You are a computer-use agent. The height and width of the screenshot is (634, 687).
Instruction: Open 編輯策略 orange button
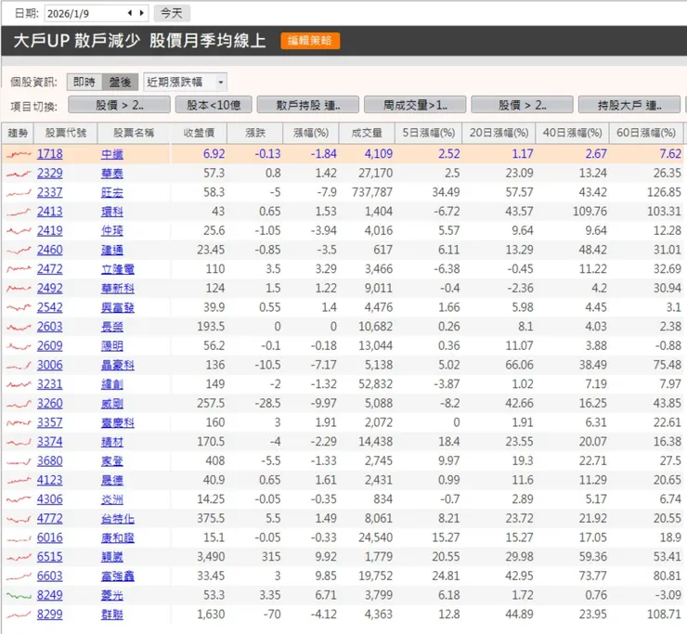(310, 41)
